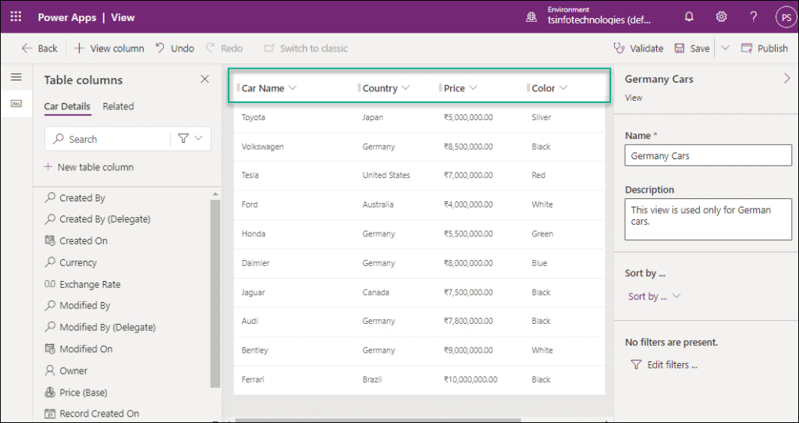
Task: Click the Australia country cell
Action: [378, 204]
